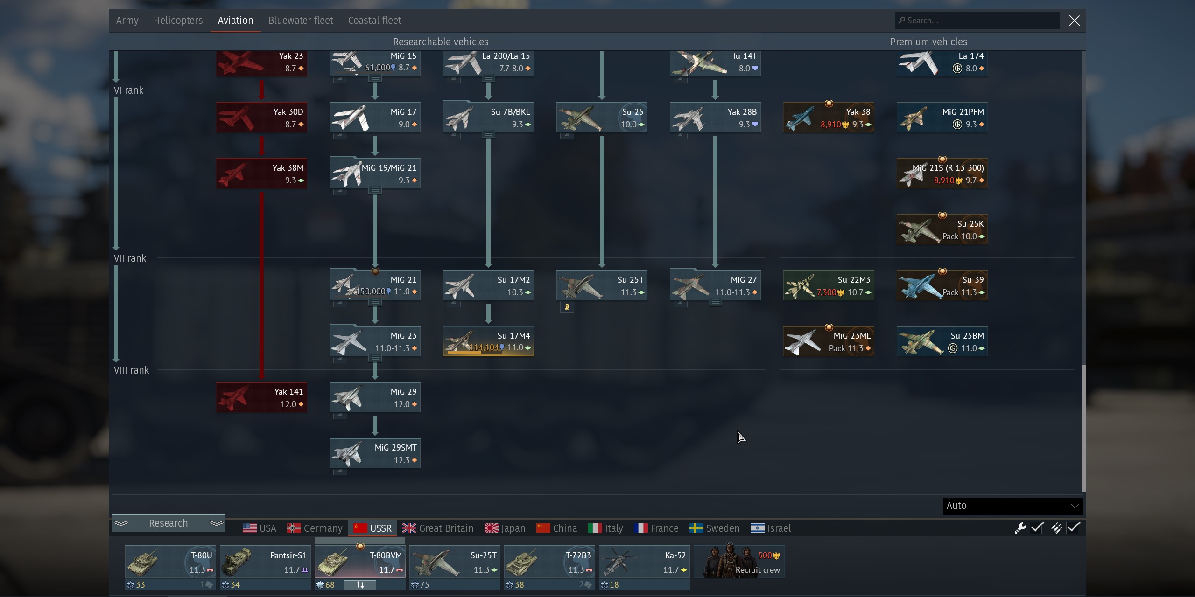Viewport: 1195px width, 597px height.
Task: Expand the MiG-19/MiG-21 vehicle group
Action: point(375,190)
